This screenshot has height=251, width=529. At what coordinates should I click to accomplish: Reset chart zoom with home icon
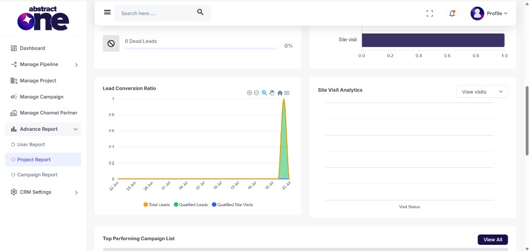point(279,93)
